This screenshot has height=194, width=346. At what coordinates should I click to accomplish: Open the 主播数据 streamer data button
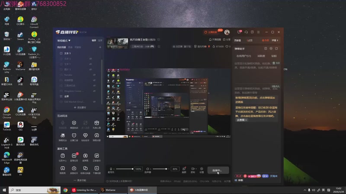[211, 32]
